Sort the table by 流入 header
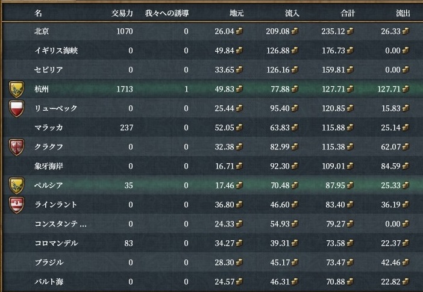The image size is (423, 292). [x=292, y=13]
